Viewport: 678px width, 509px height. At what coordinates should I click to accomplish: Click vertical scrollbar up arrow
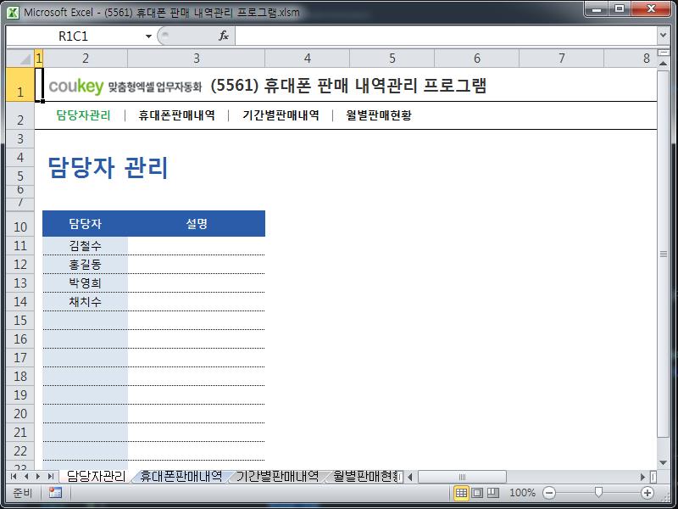coord(664,63)
